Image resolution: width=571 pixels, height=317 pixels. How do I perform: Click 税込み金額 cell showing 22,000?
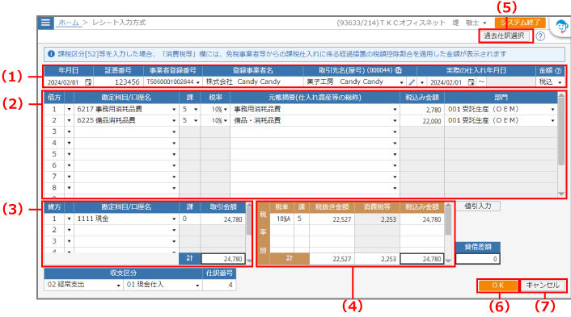421,120
